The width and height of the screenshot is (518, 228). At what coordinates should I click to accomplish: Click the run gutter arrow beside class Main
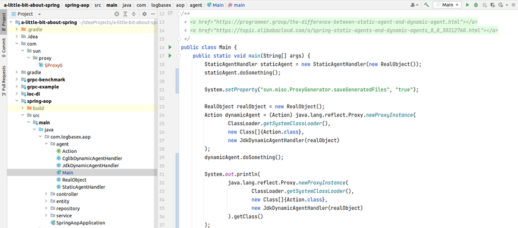[x=170, y=47]
